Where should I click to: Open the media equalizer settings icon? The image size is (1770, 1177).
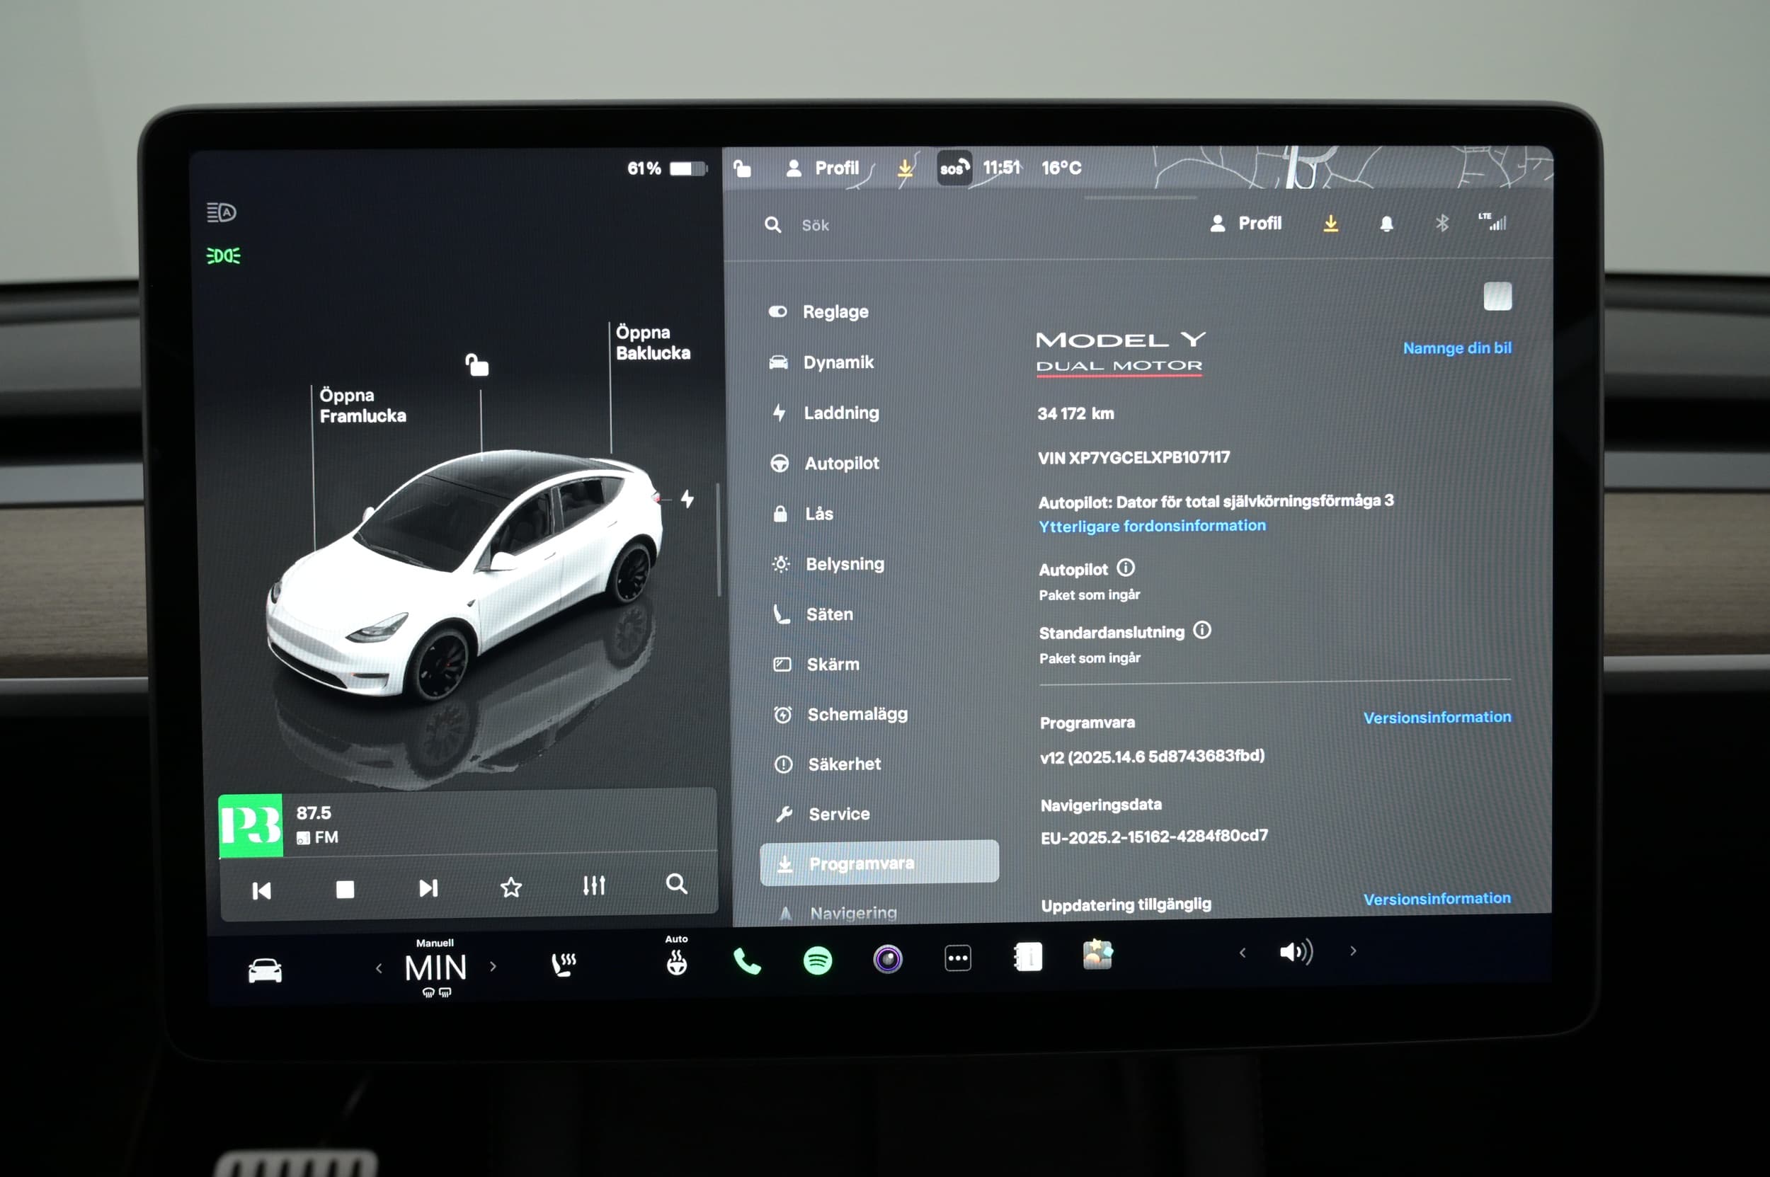(593, 885)
